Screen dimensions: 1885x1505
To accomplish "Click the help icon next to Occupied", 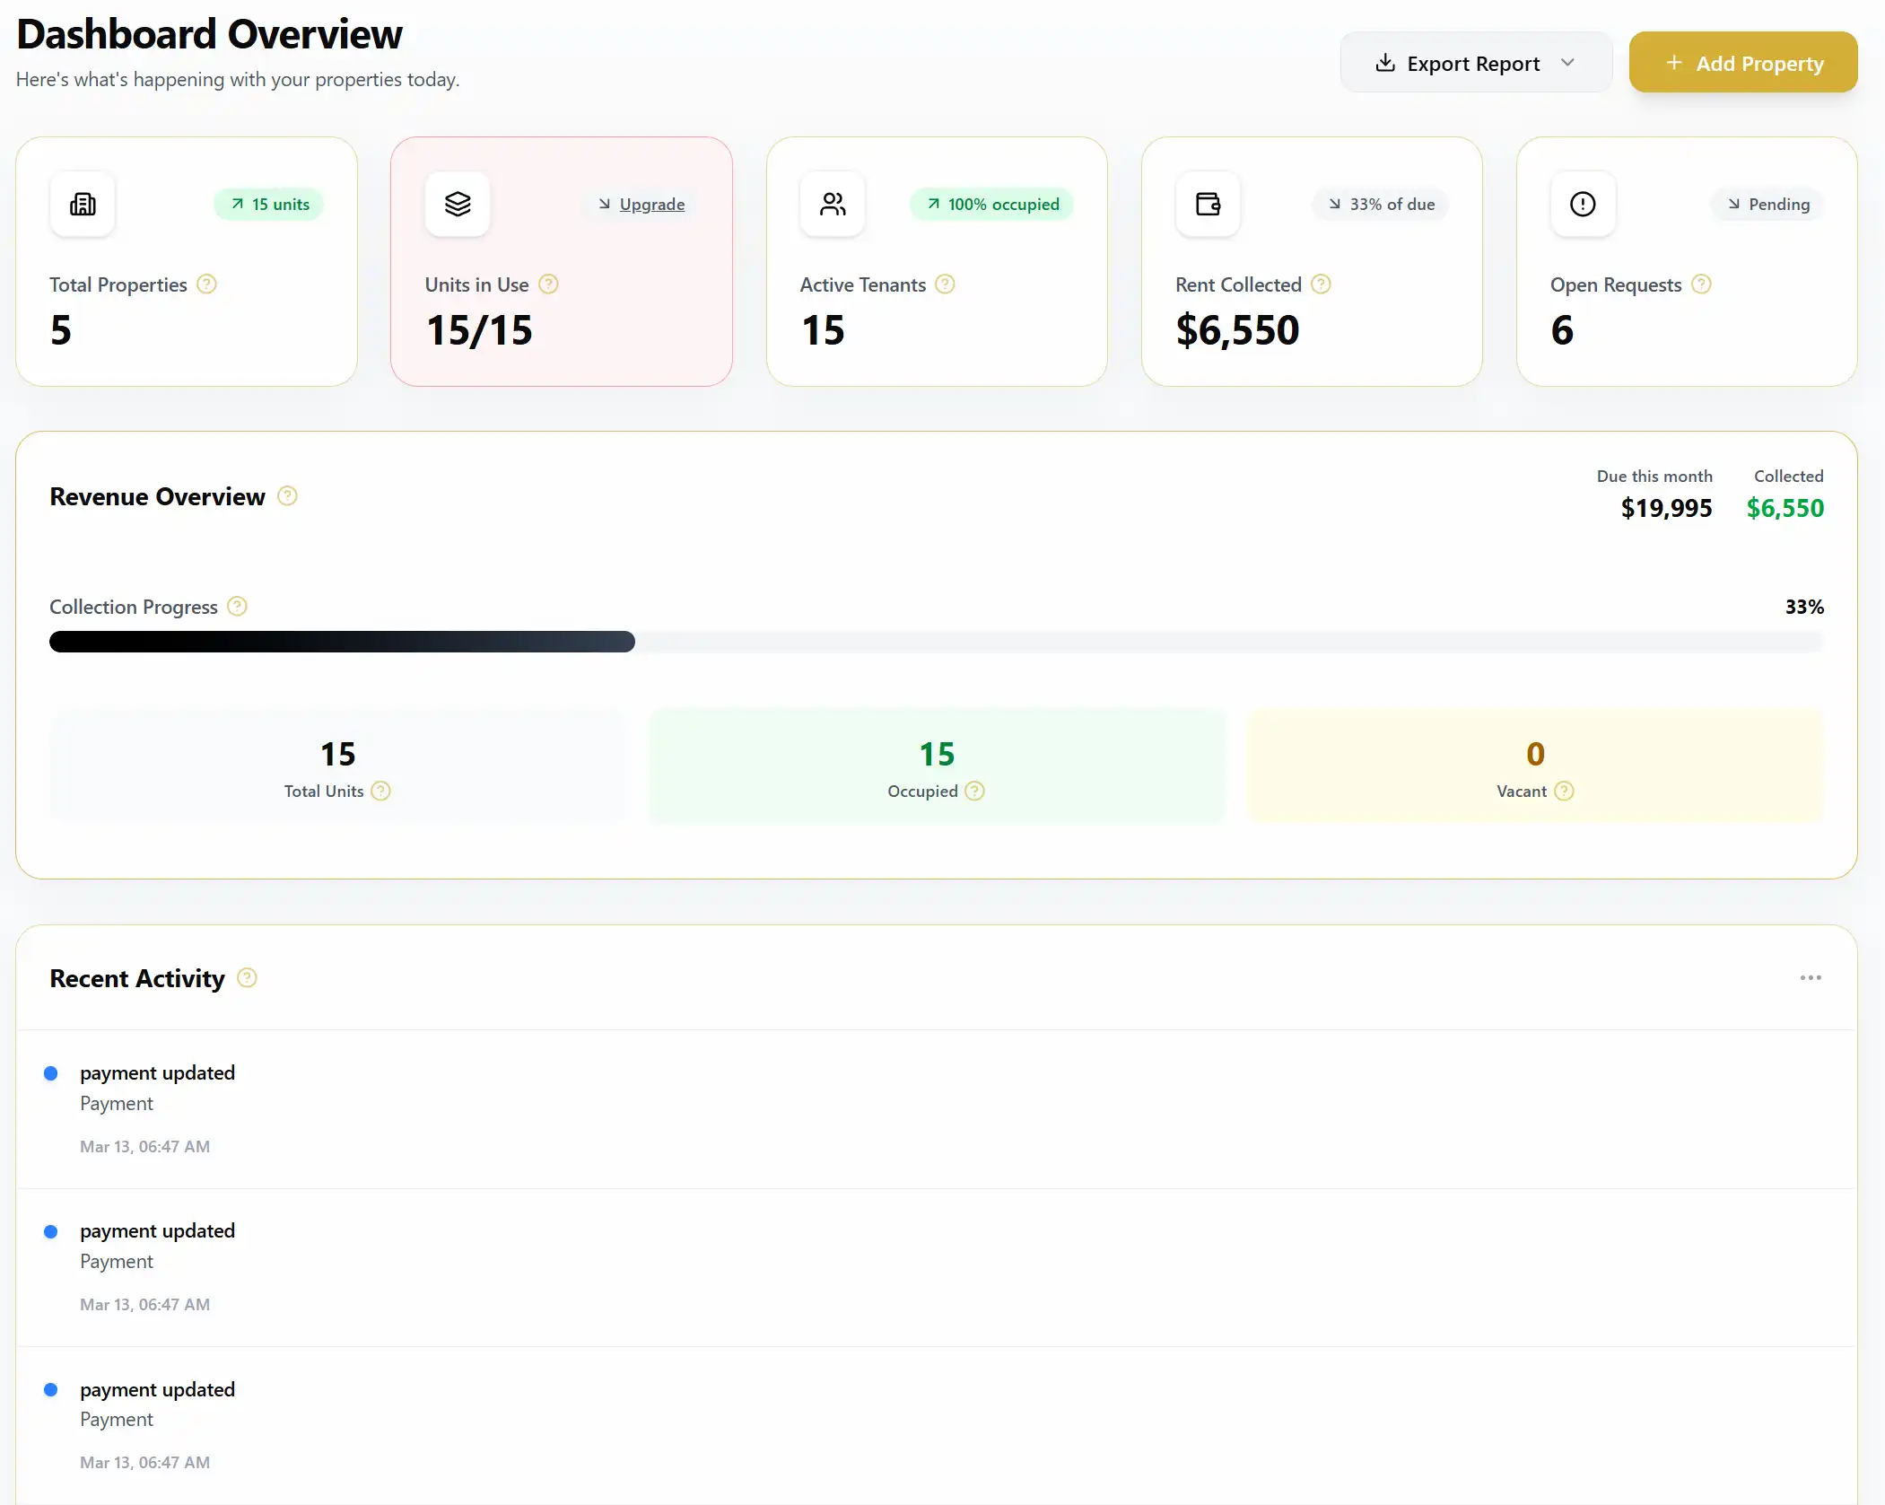I will click(x=975, y=791).
